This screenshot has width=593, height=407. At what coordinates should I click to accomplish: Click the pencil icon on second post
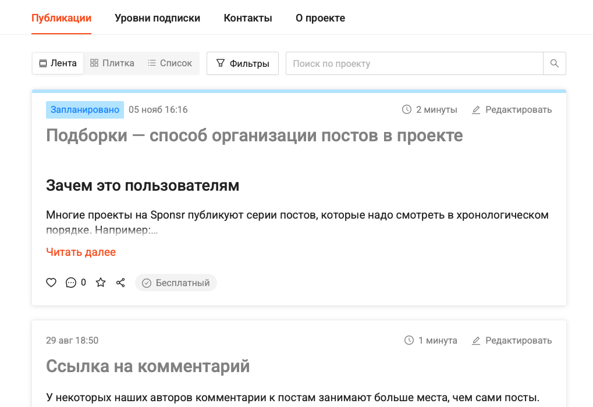tap(476, 341)
